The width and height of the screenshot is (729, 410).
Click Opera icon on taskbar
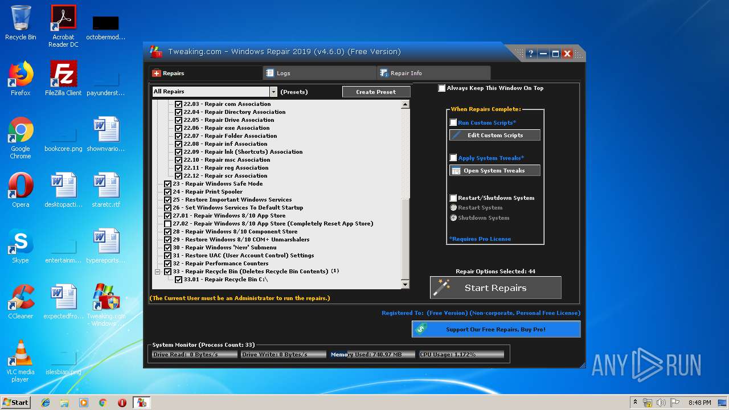[x=122, y=403]
